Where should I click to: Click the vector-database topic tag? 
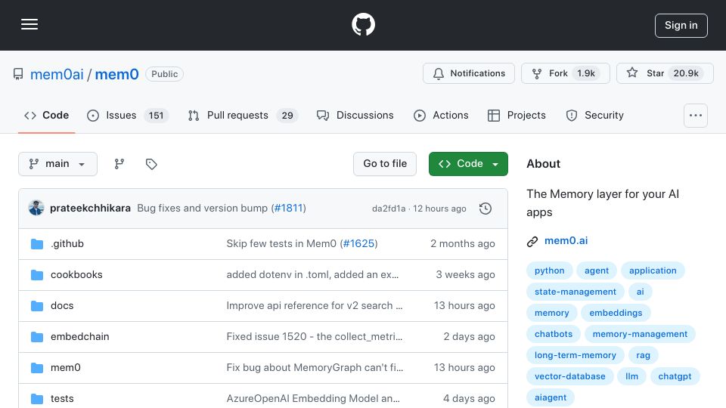569,376
